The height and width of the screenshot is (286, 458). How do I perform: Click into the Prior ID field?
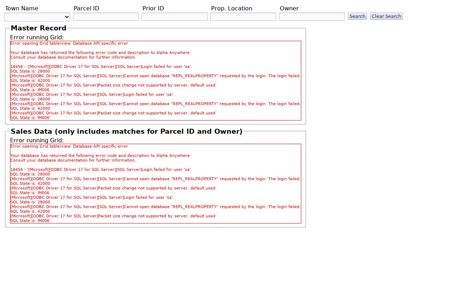point(175,17)
